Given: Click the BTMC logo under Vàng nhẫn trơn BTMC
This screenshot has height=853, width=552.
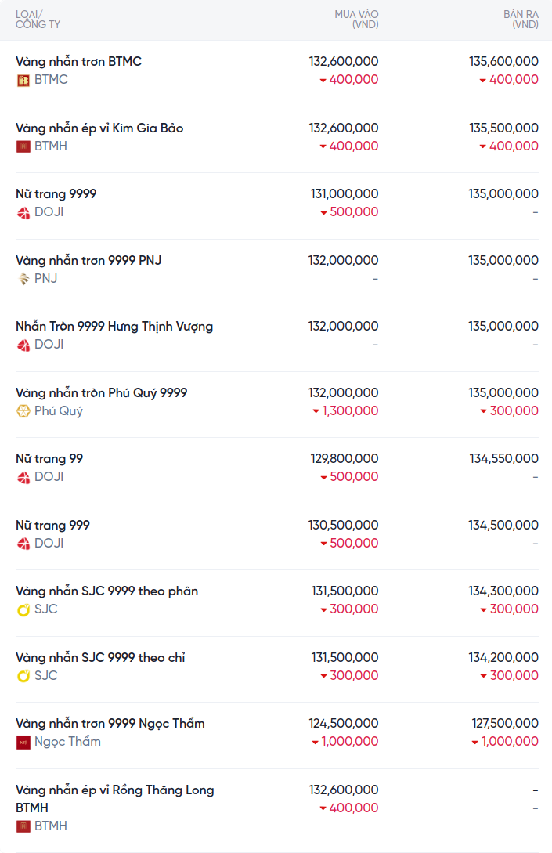Looking at the screenshot, I should [23, 80].
